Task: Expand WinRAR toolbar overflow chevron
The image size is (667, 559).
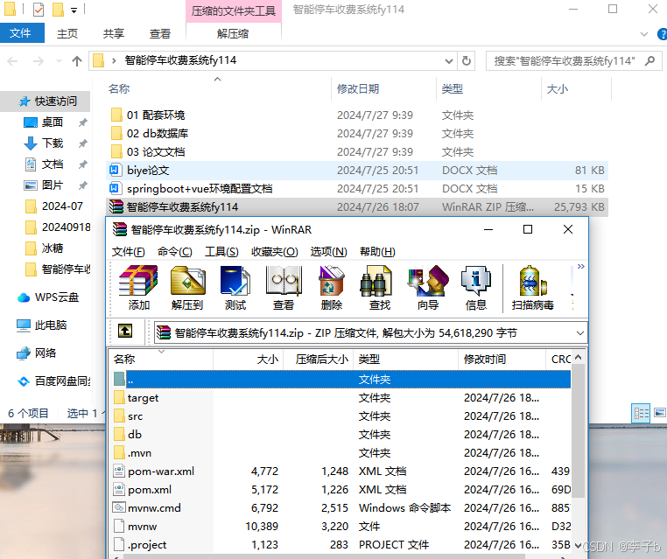Action: (x=580, y=267)
